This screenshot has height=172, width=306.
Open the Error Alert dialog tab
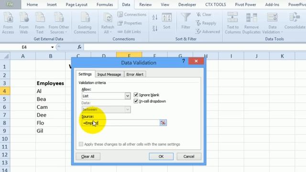[135, 75]
